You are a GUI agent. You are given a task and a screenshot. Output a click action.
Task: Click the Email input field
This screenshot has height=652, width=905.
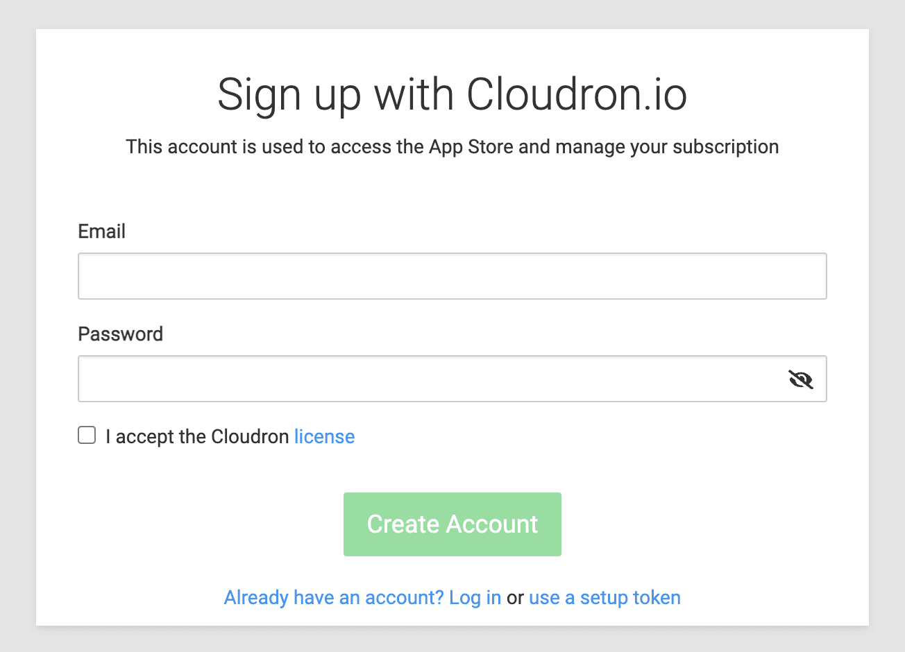(452, 276)
